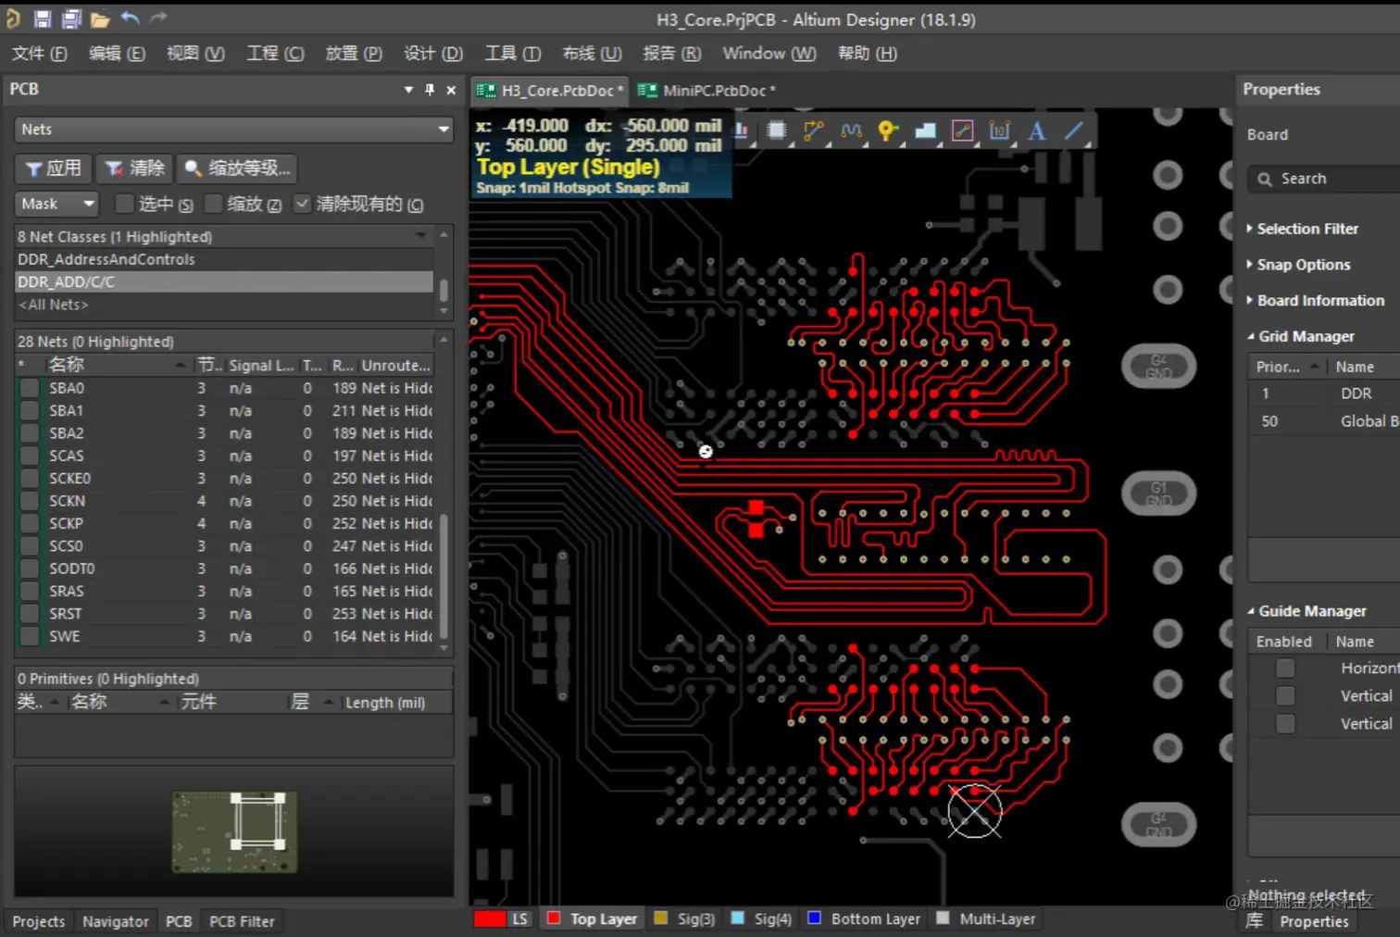Click the magnifier icon in Properties search

[1265, 179]
